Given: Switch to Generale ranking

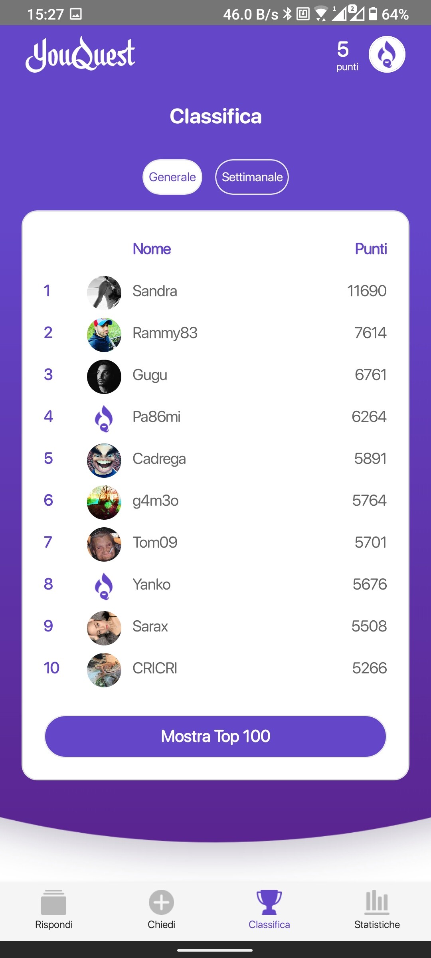Looking at the screenshot, I should point(172,177).
